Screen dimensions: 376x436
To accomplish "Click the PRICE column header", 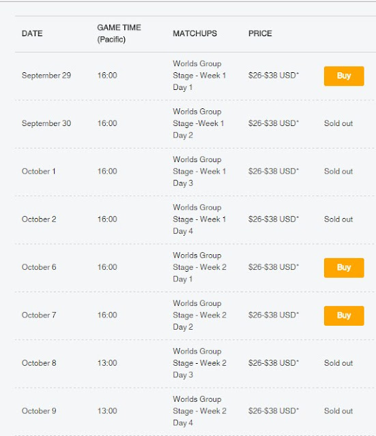I will tap(260, 33).
